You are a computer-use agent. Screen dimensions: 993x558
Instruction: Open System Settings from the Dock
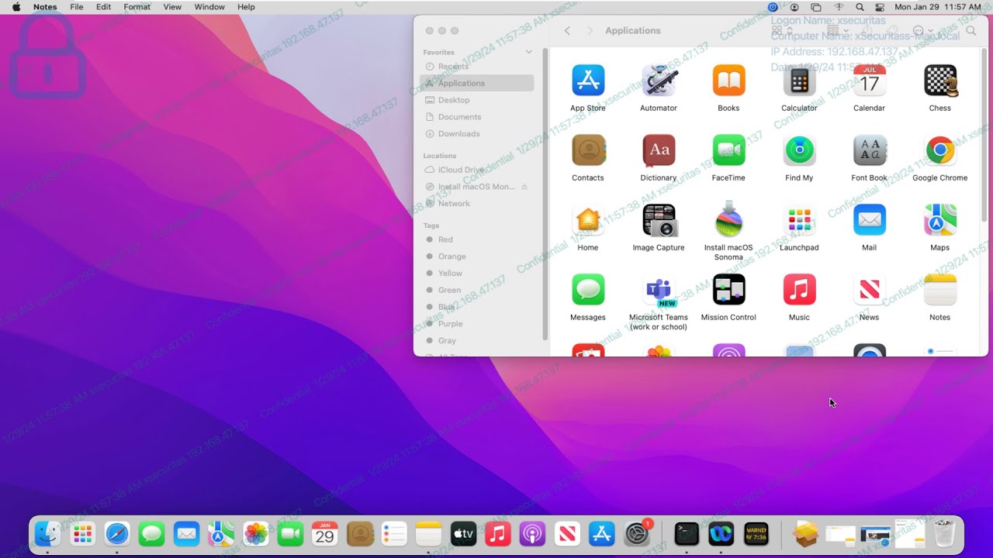click(x=637, y=533)
